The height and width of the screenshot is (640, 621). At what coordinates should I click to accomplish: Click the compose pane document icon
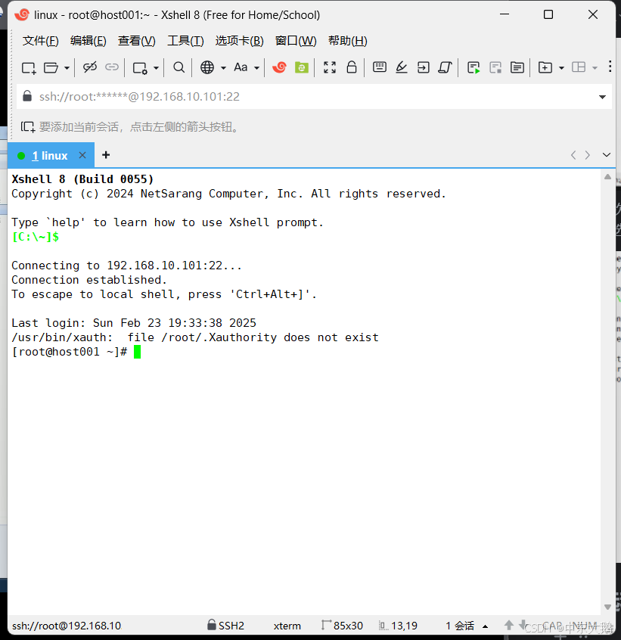click(517, 67)
